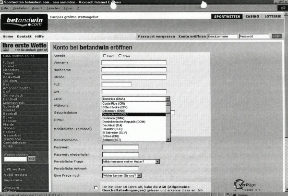The height and width of the screenshot is (196, 288).
Task: Switch to the LOTTERIE tab
Action: click(x=273, y=16)
